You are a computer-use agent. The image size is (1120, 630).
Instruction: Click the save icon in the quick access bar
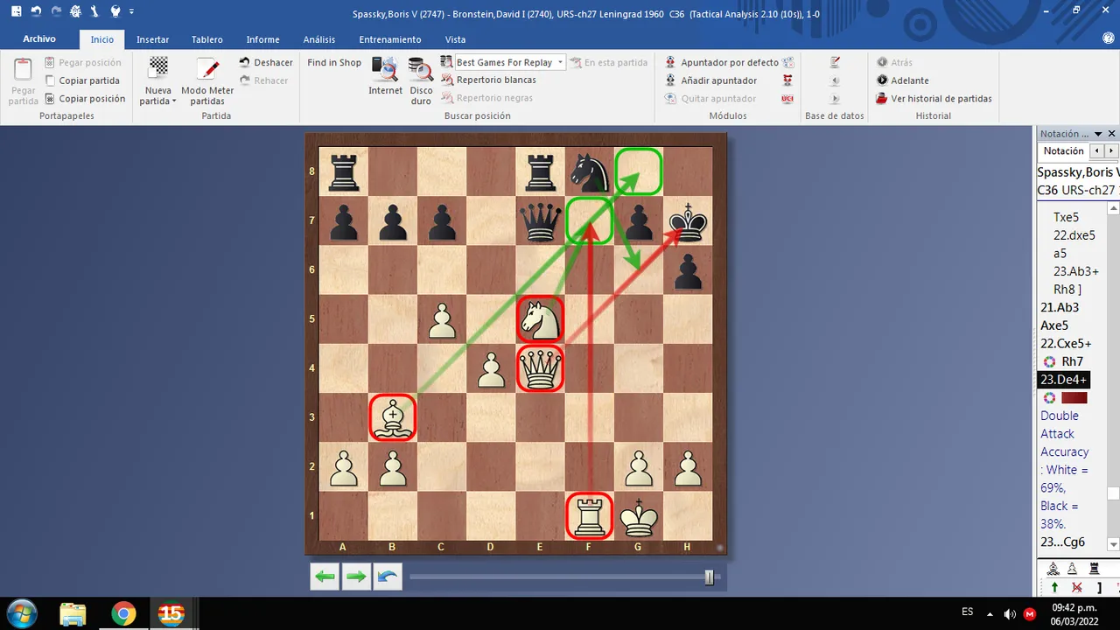click(16, 11)
